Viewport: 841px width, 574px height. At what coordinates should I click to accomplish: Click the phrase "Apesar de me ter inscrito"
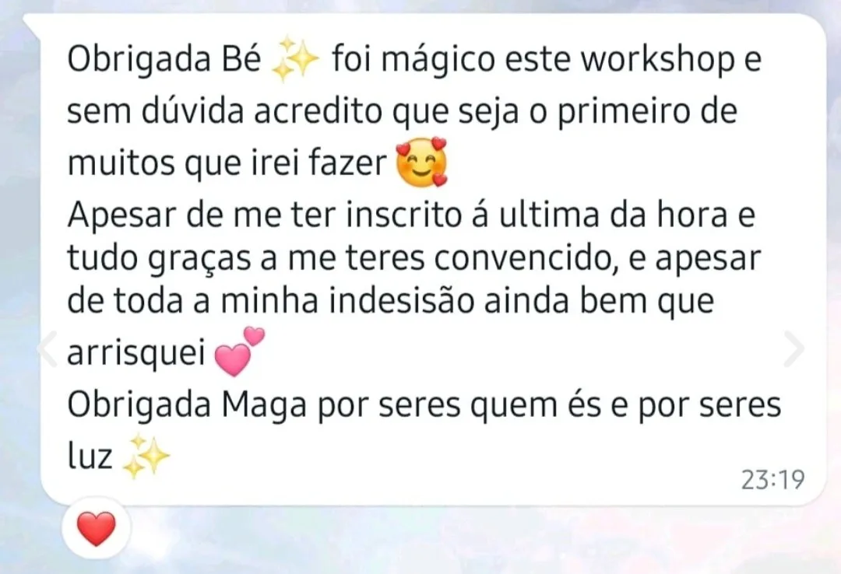tap(265, 216)
